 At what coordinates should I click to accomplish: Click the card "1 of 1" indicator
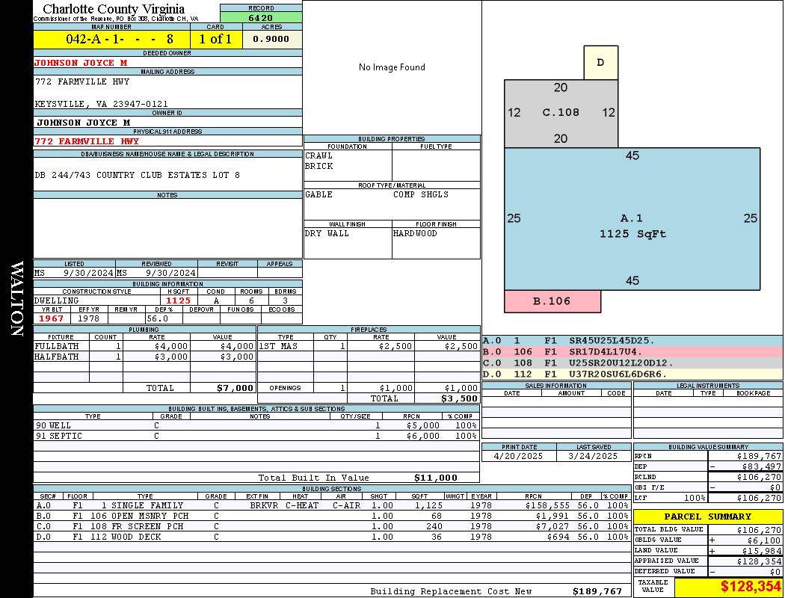[x=216, y=39]
